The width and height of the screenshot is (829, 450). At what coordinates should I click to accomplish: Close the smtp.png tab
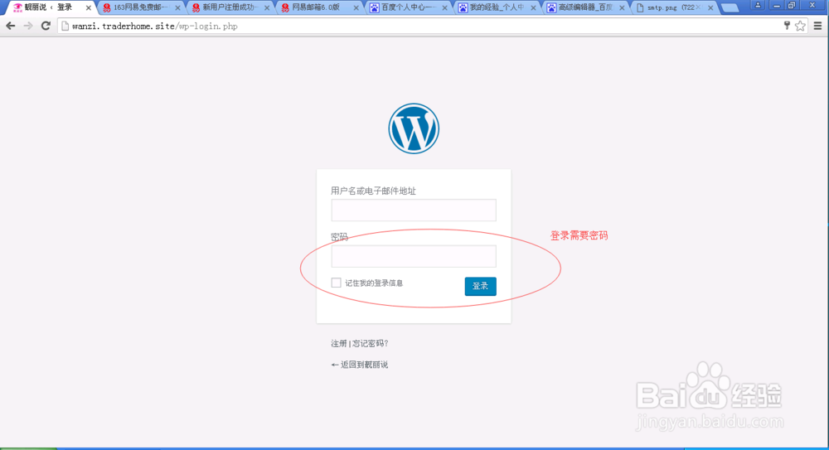pyautogui.click(x=710, y=8)
